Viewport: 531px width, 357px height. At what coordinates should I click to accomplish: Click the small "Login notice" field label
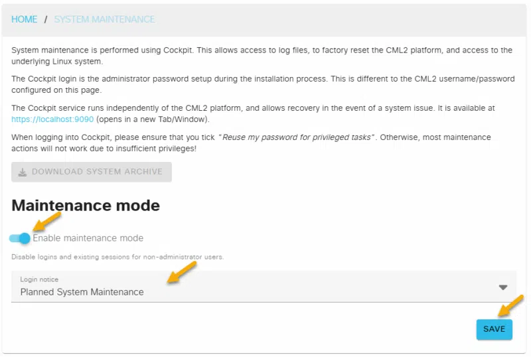pyautogui.click(x=39, y=280)
